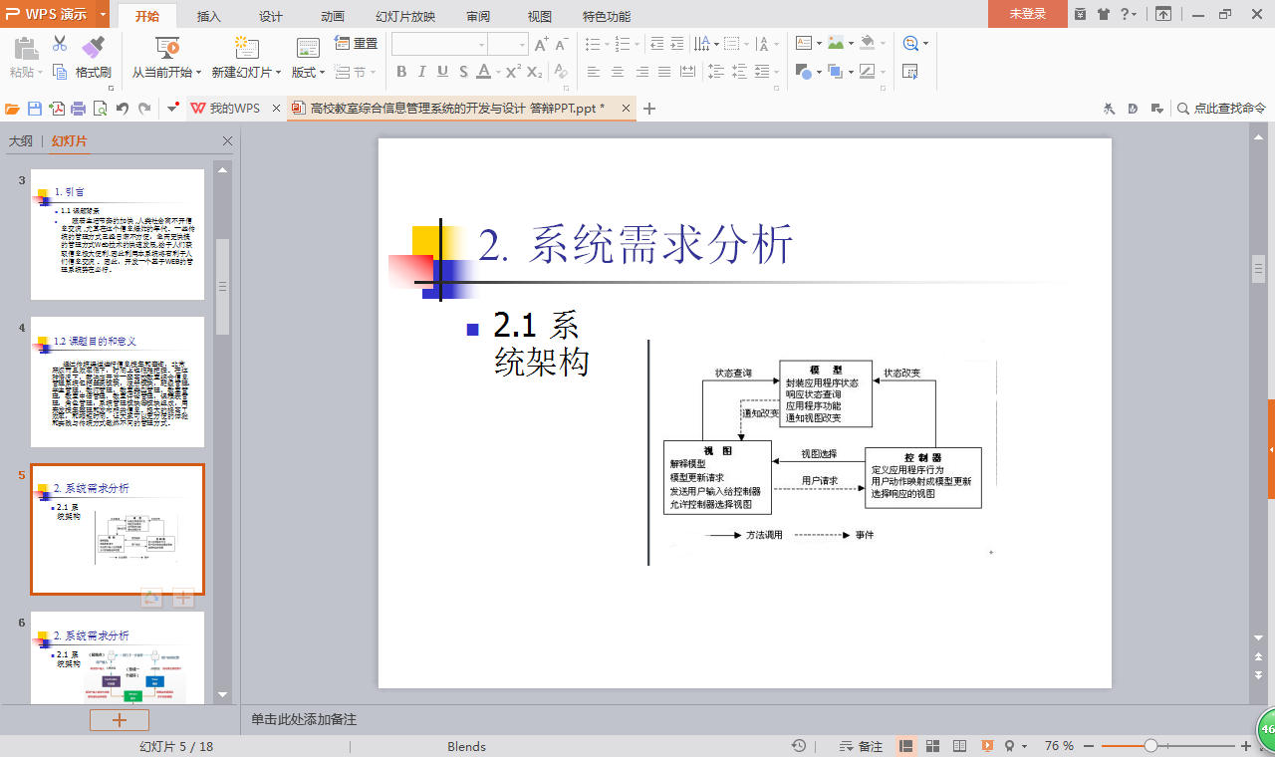Image resolution: width=1275 pixels, height=757 pixels.
Task: Open the font name combo box
Action: coord(439,44)
